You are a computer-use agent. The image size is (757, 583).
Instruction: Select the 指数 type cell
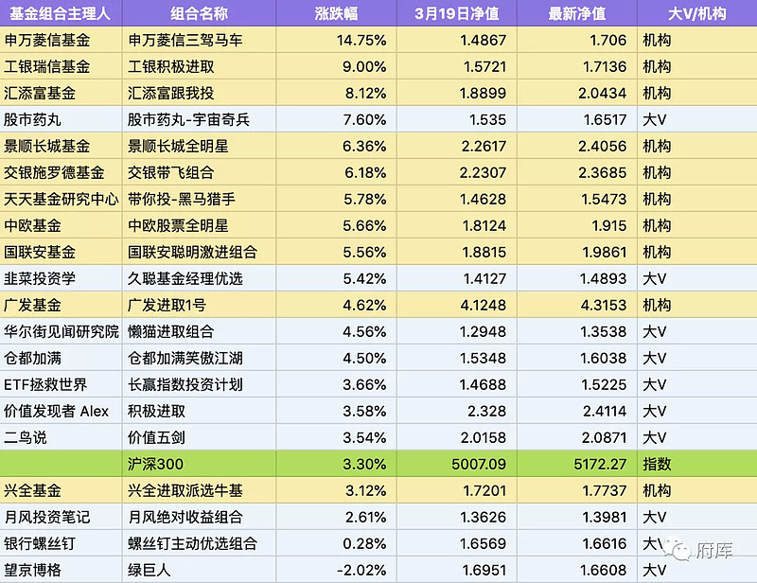pos(697,464)
